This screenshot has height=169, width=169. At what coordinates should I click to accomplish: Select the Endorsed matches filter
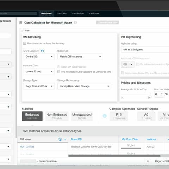click(x=32, y=116)
